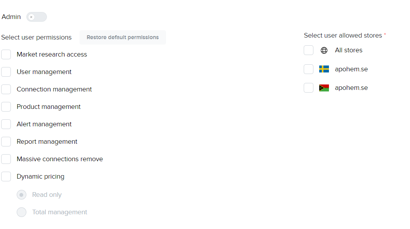
Task: Enable Market research access checkbox
Action: tap(6, 55)
